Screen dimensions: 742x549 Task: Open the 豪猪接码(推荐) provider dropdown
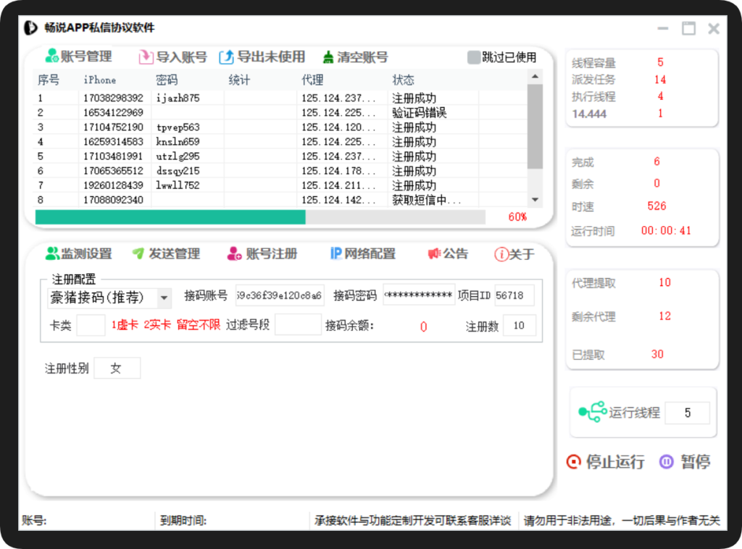click(107, 298)
